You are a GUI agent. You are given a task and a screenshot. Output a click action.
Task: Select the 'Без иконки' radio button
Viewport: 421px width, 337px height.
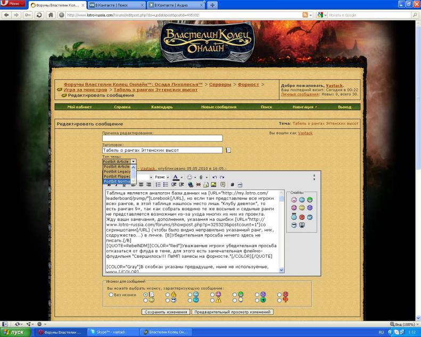click(x=111, y=294)
